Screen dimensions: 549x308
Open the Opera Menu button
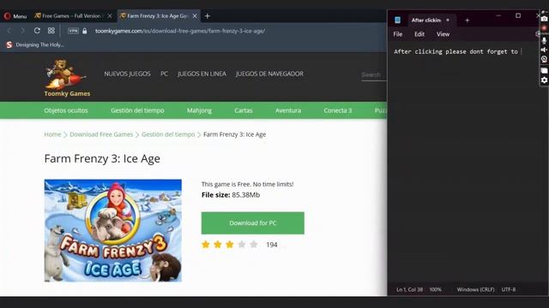pos(15,16)
